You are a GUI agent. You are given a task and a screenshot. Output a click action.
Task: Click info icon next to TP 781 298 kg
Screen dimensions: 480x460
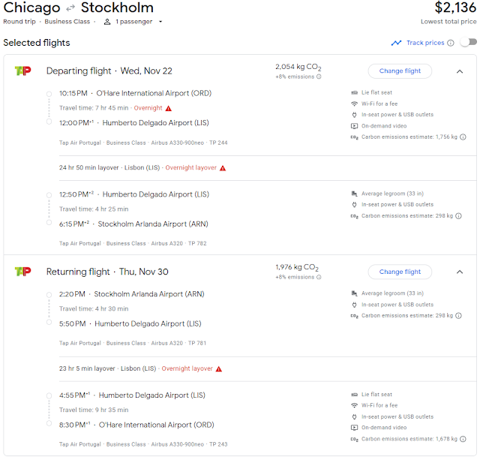coord(458,316)
